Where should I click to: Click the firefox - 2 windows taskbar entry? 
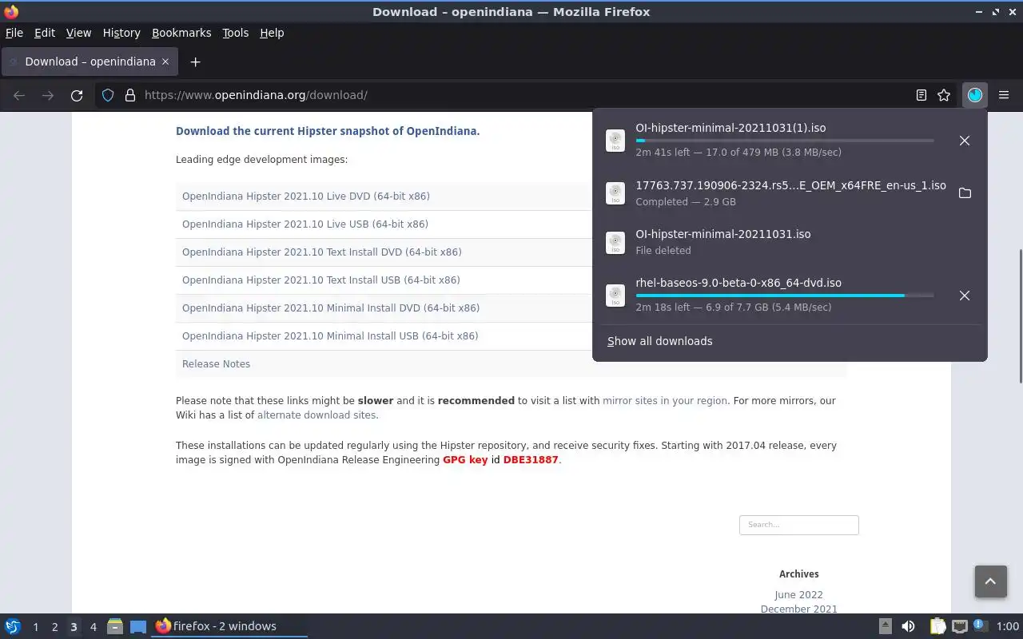[x=230, y=626]
